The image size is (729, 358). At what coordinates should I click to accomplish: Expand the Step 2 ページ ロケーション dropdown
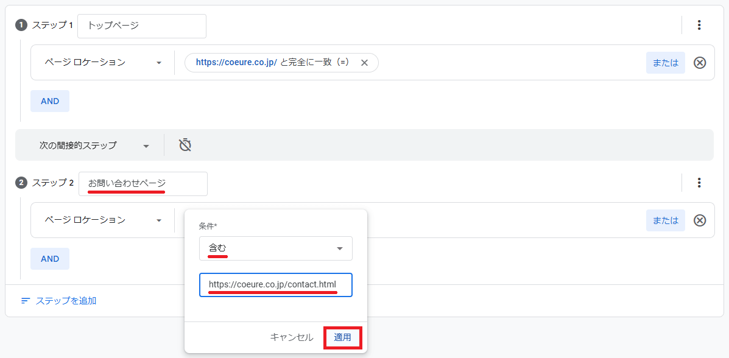pos(102,220)
